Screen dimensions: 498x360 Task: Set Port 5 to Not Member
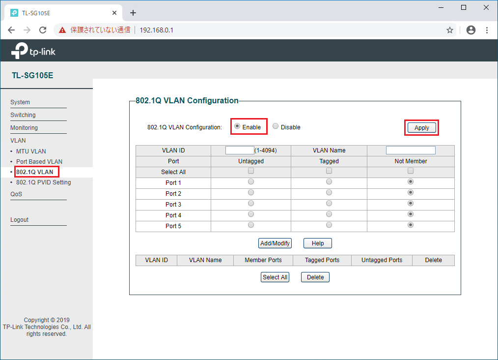click(411, 225)
